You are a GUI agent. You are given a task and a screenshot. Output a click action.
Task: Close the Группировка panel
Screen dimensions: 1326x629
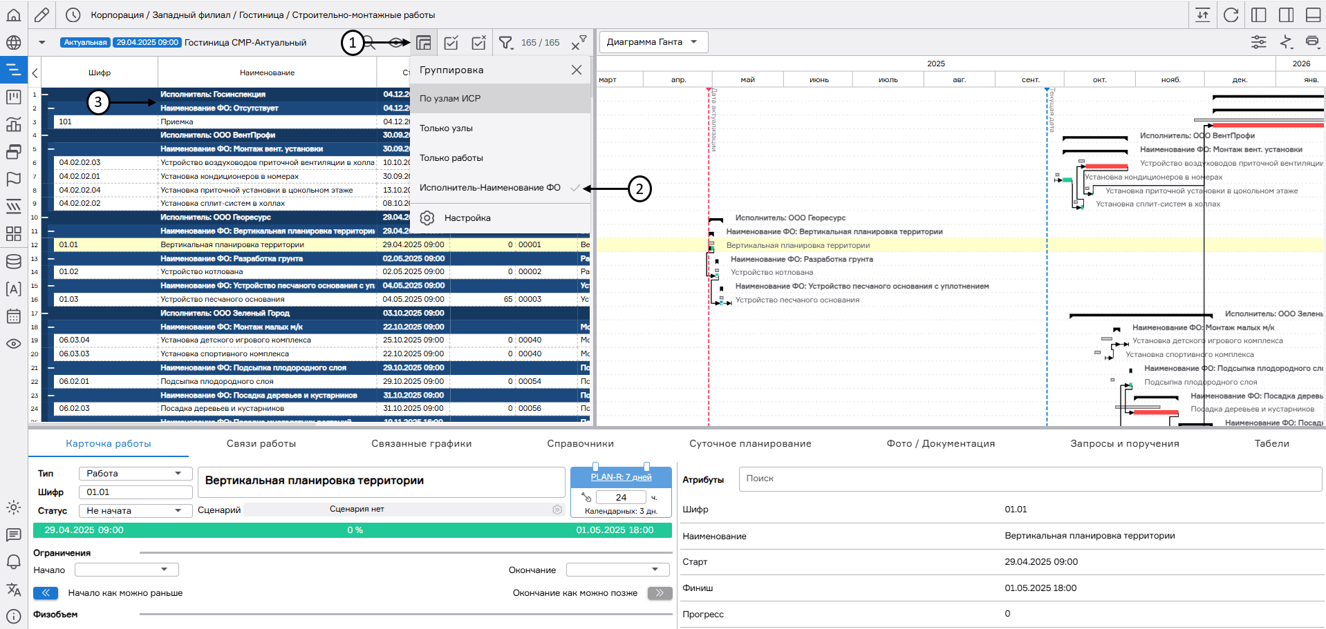click(577, 70)
